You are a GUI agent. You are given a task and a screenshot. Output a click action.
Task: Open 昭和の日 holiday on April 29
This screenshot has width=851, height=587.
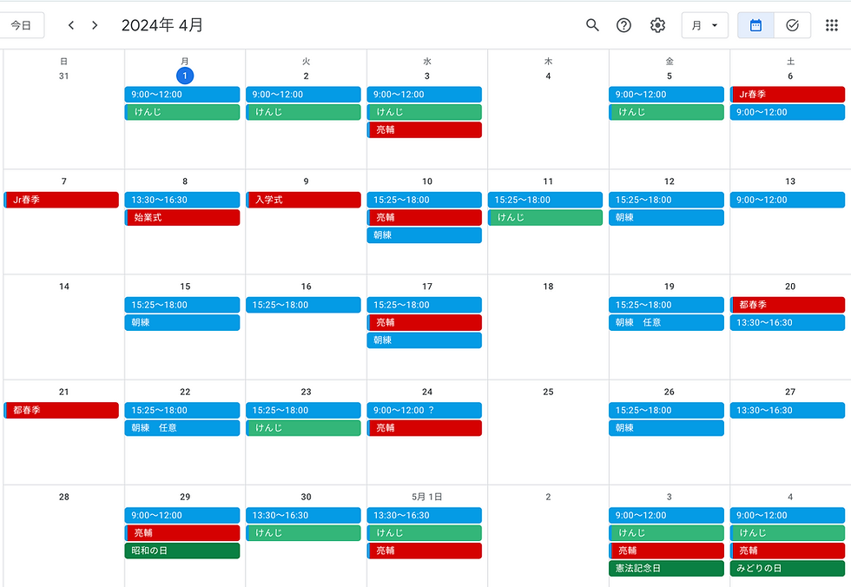182,551
